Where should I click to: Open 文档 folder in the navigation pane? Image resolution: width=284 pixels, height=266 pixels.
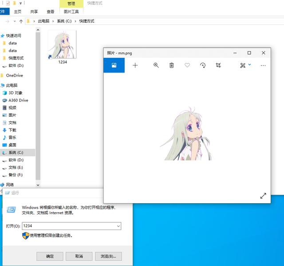12,123
